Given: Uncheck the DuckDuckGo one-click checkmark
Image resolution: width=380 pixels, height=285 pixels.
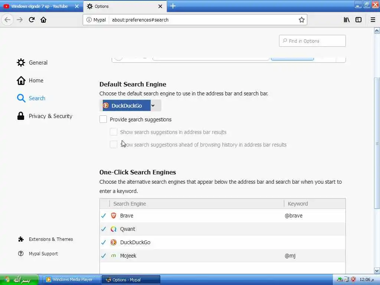Looking at the screenshot, I should coord(104,242).
